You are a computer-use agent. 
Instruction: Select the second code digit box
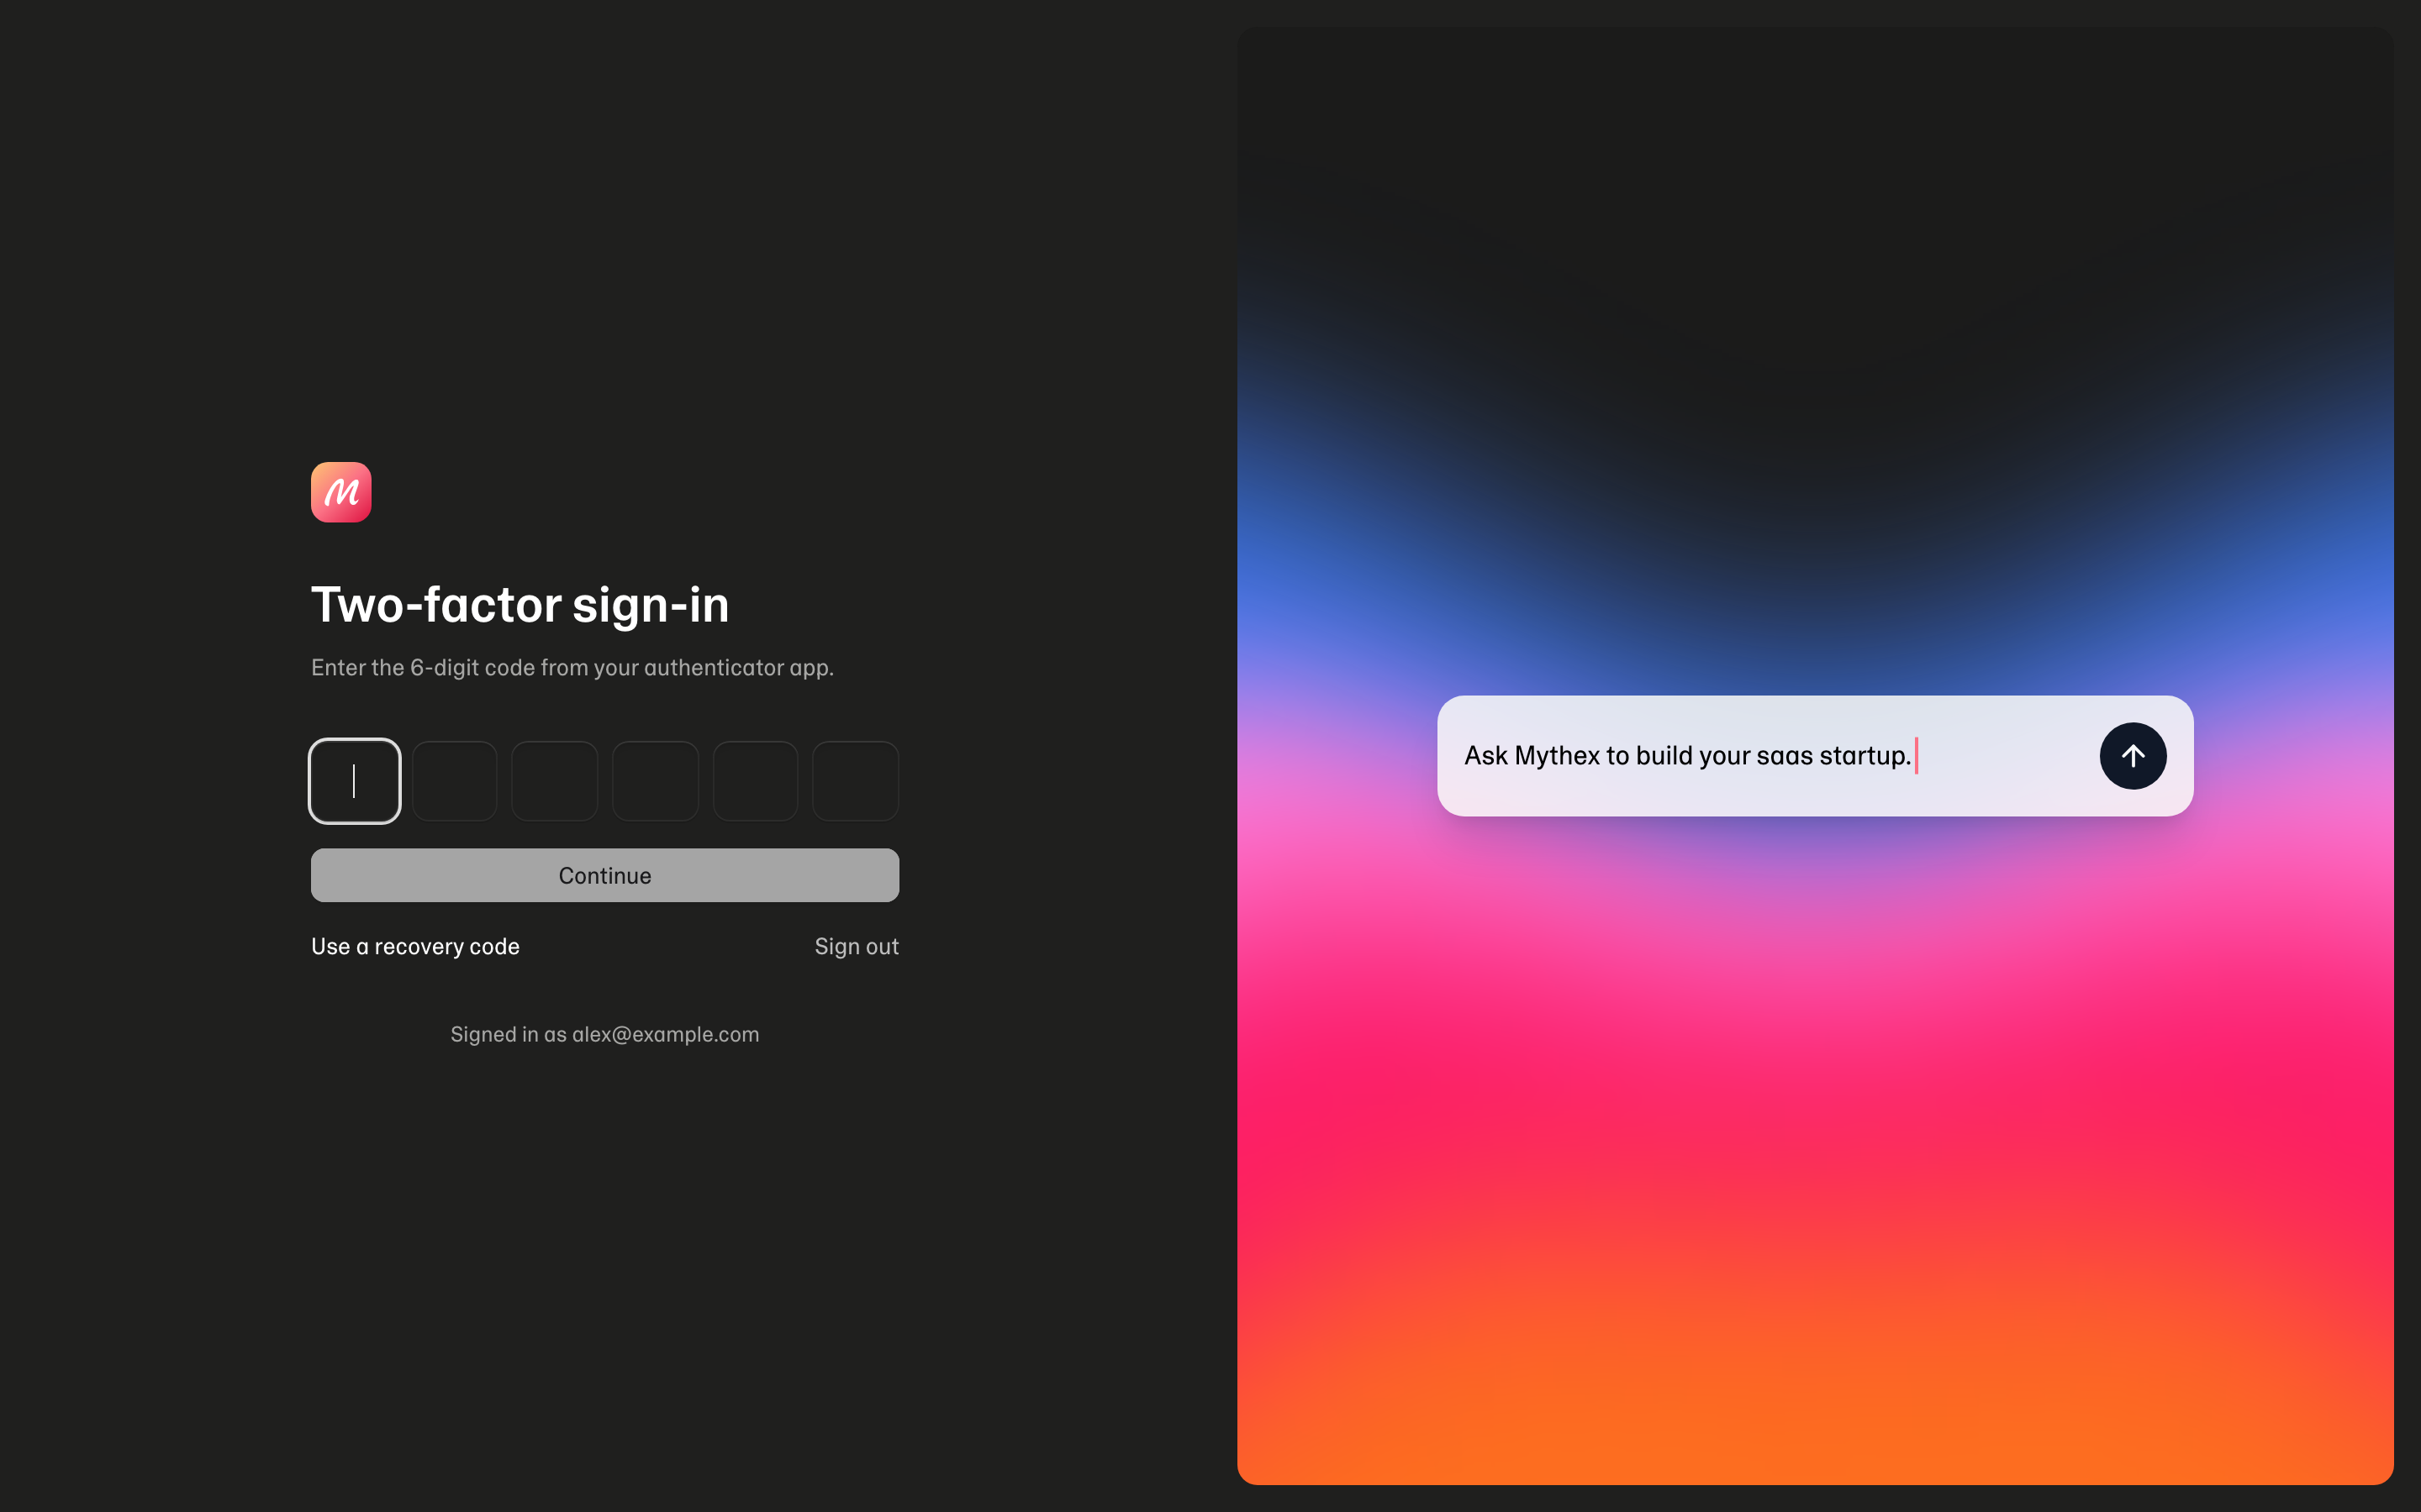[455, 781]
